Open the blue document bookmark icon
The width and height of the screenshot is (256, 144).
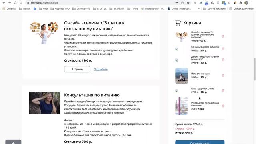(35, 9)
